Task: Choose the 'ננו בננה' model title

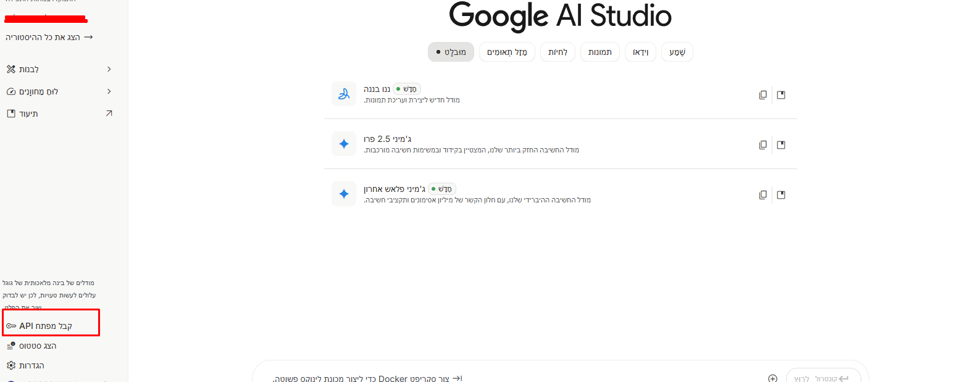Action: pos(377,89)
